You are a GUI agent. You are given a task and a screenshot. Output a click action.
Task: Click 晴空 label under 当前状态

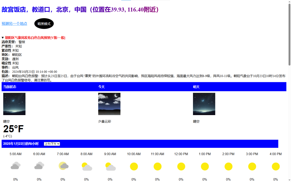(6, 121)
